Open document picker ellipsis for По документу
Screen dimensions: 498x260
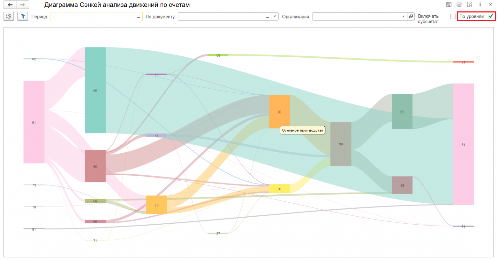268,17
